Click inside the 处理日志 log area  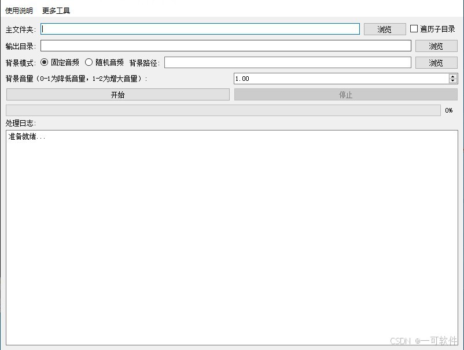231,237
